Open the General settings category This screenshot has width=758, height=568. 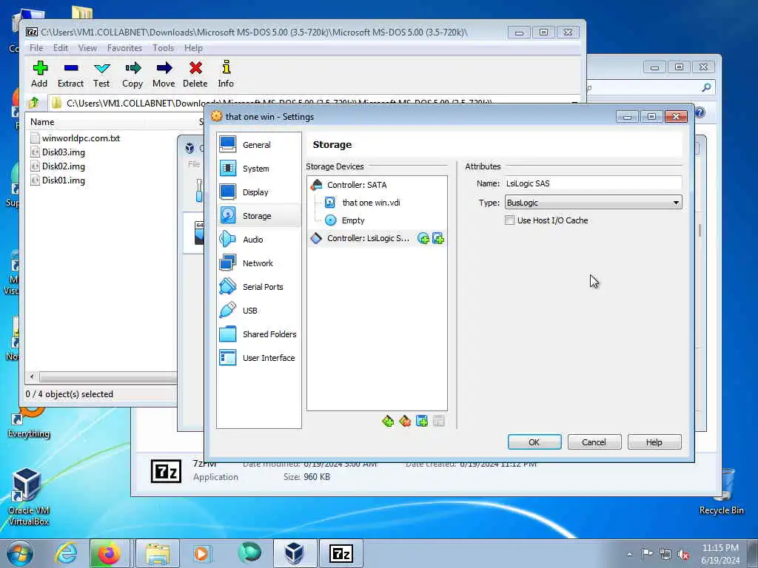coord(258,144)
